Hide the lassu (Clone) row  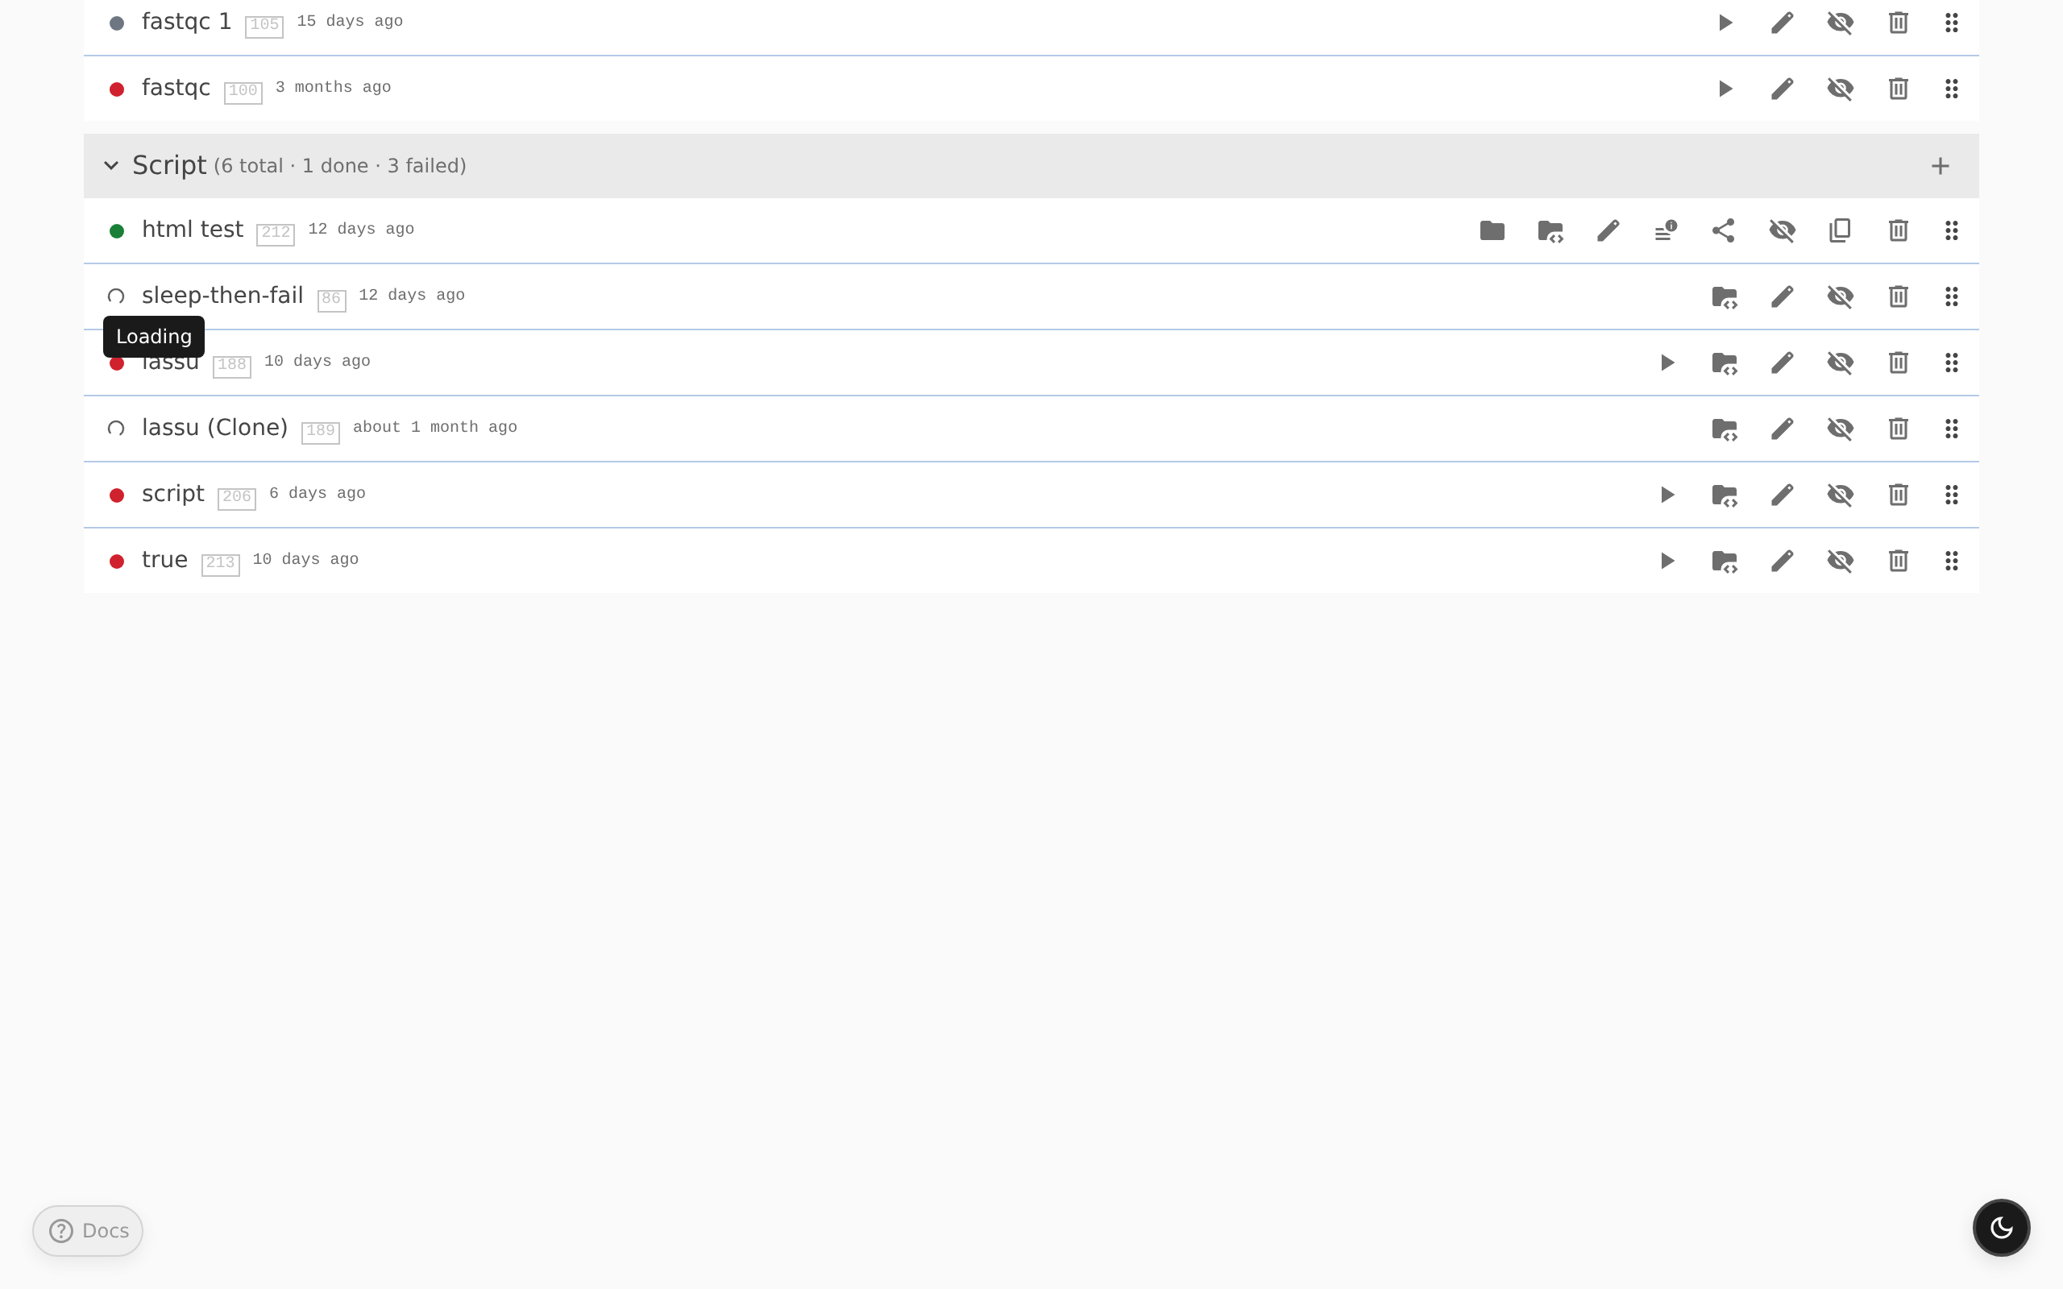coord(1841,429)
